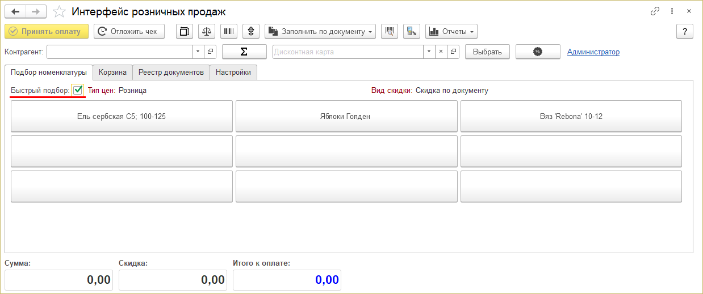Screen dimensions: 703x294
Task: Open the Администратор link
Action: [593, 52]
